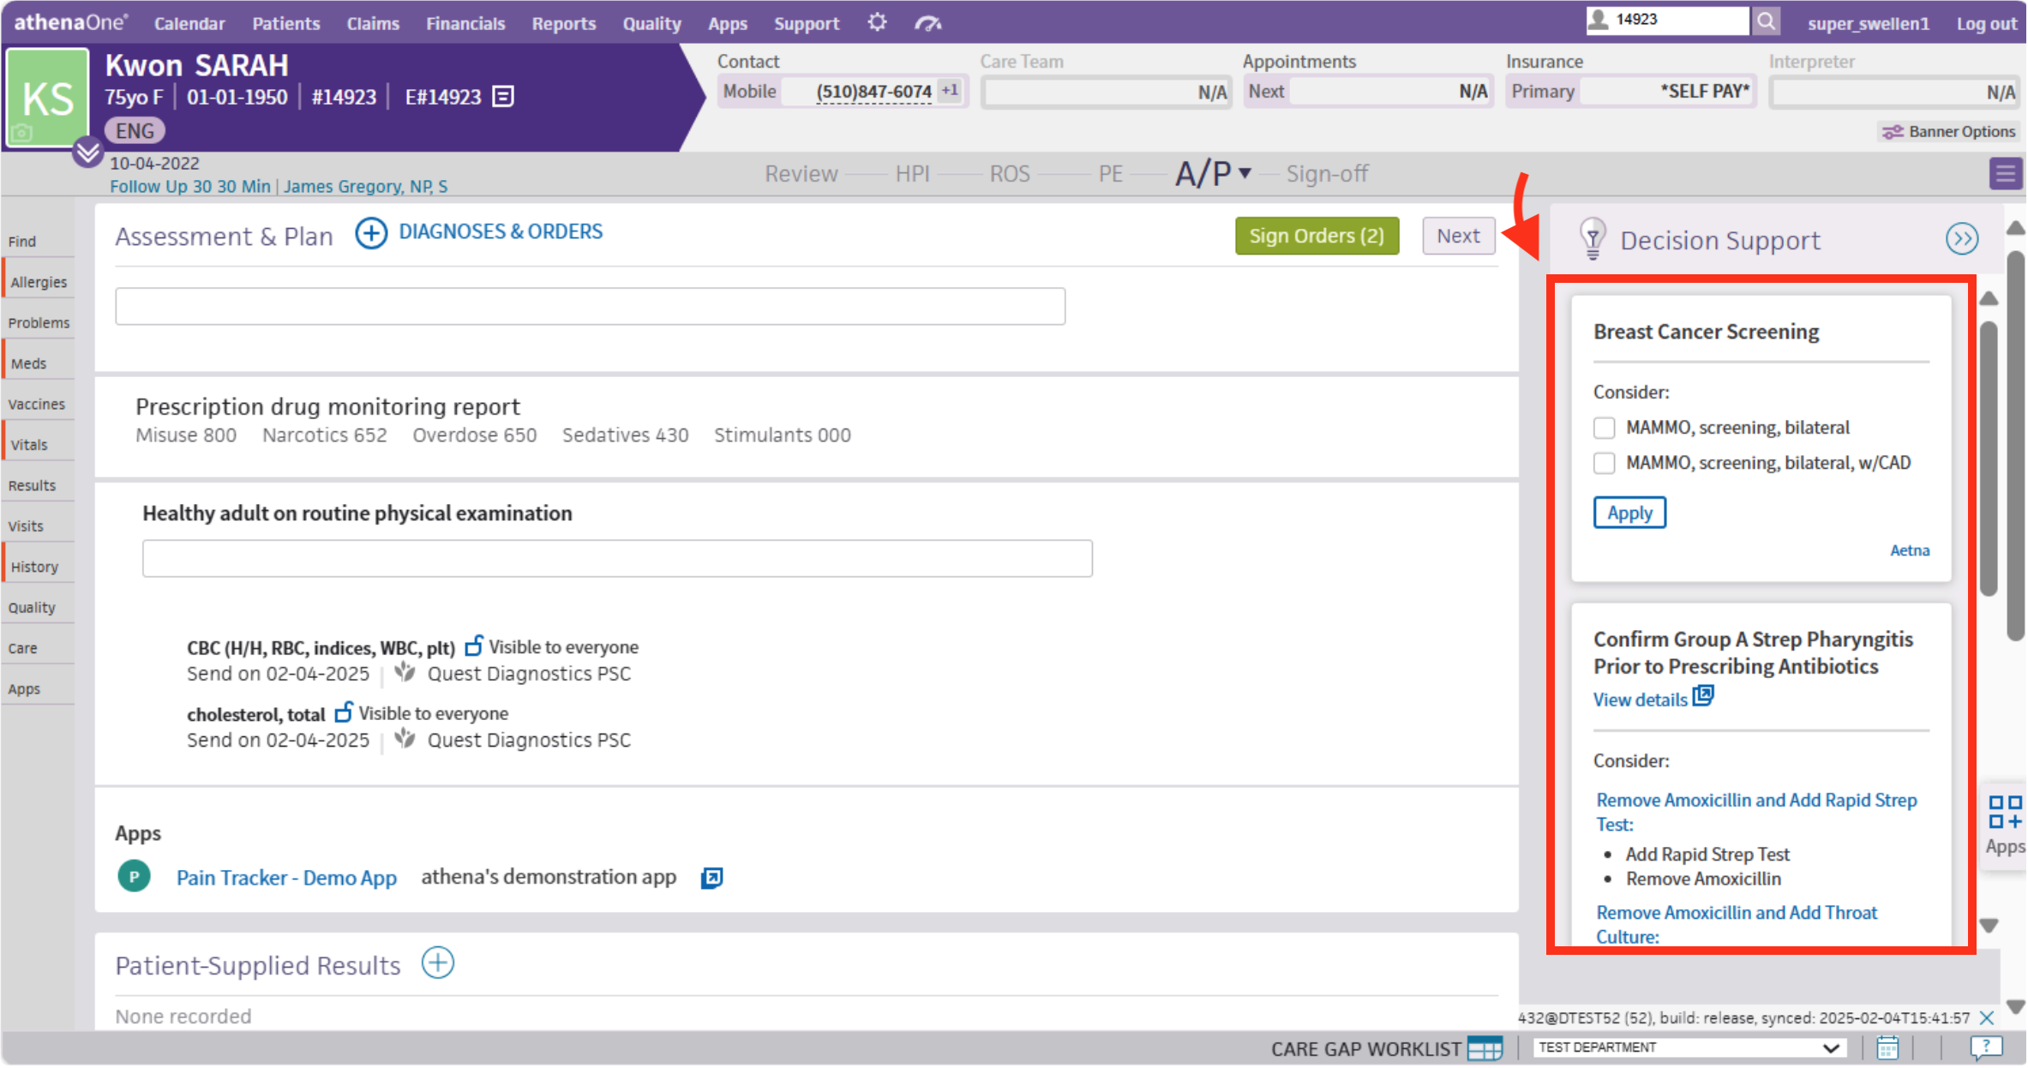This screenshot has width=2028, height=1068.
Task: Open the Reports menu
Action: tap(563, 24)
